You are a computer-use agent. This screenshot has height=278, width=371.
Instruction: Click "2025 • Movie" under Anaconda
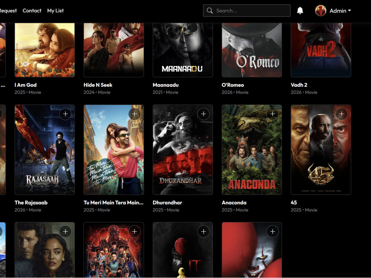pos(235,210)
